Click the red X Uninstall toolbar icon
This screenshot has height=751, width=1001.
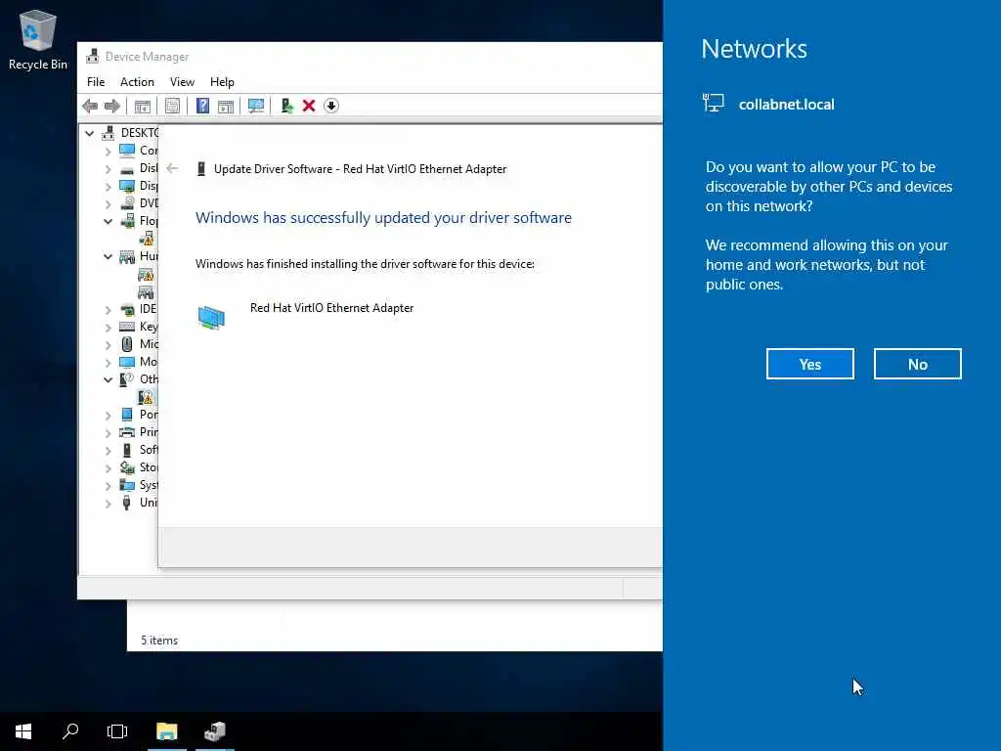[x=309, y=106]
